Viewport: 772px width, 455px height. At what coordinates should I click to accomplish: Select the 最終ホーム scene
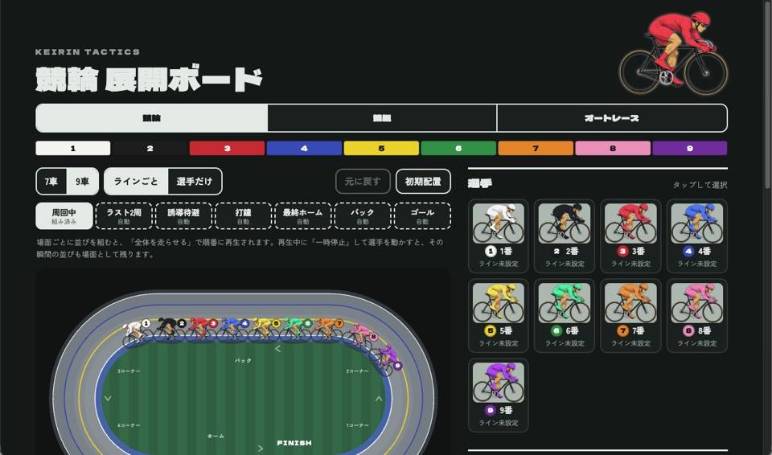point(303,215)
